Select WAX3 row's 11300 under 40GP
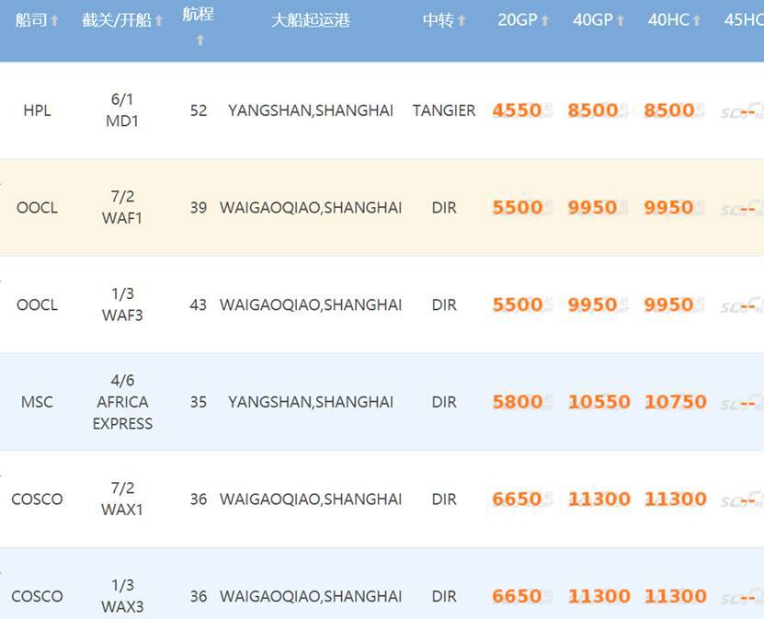Viewport: 764px width, 619px height. (599, 596)
